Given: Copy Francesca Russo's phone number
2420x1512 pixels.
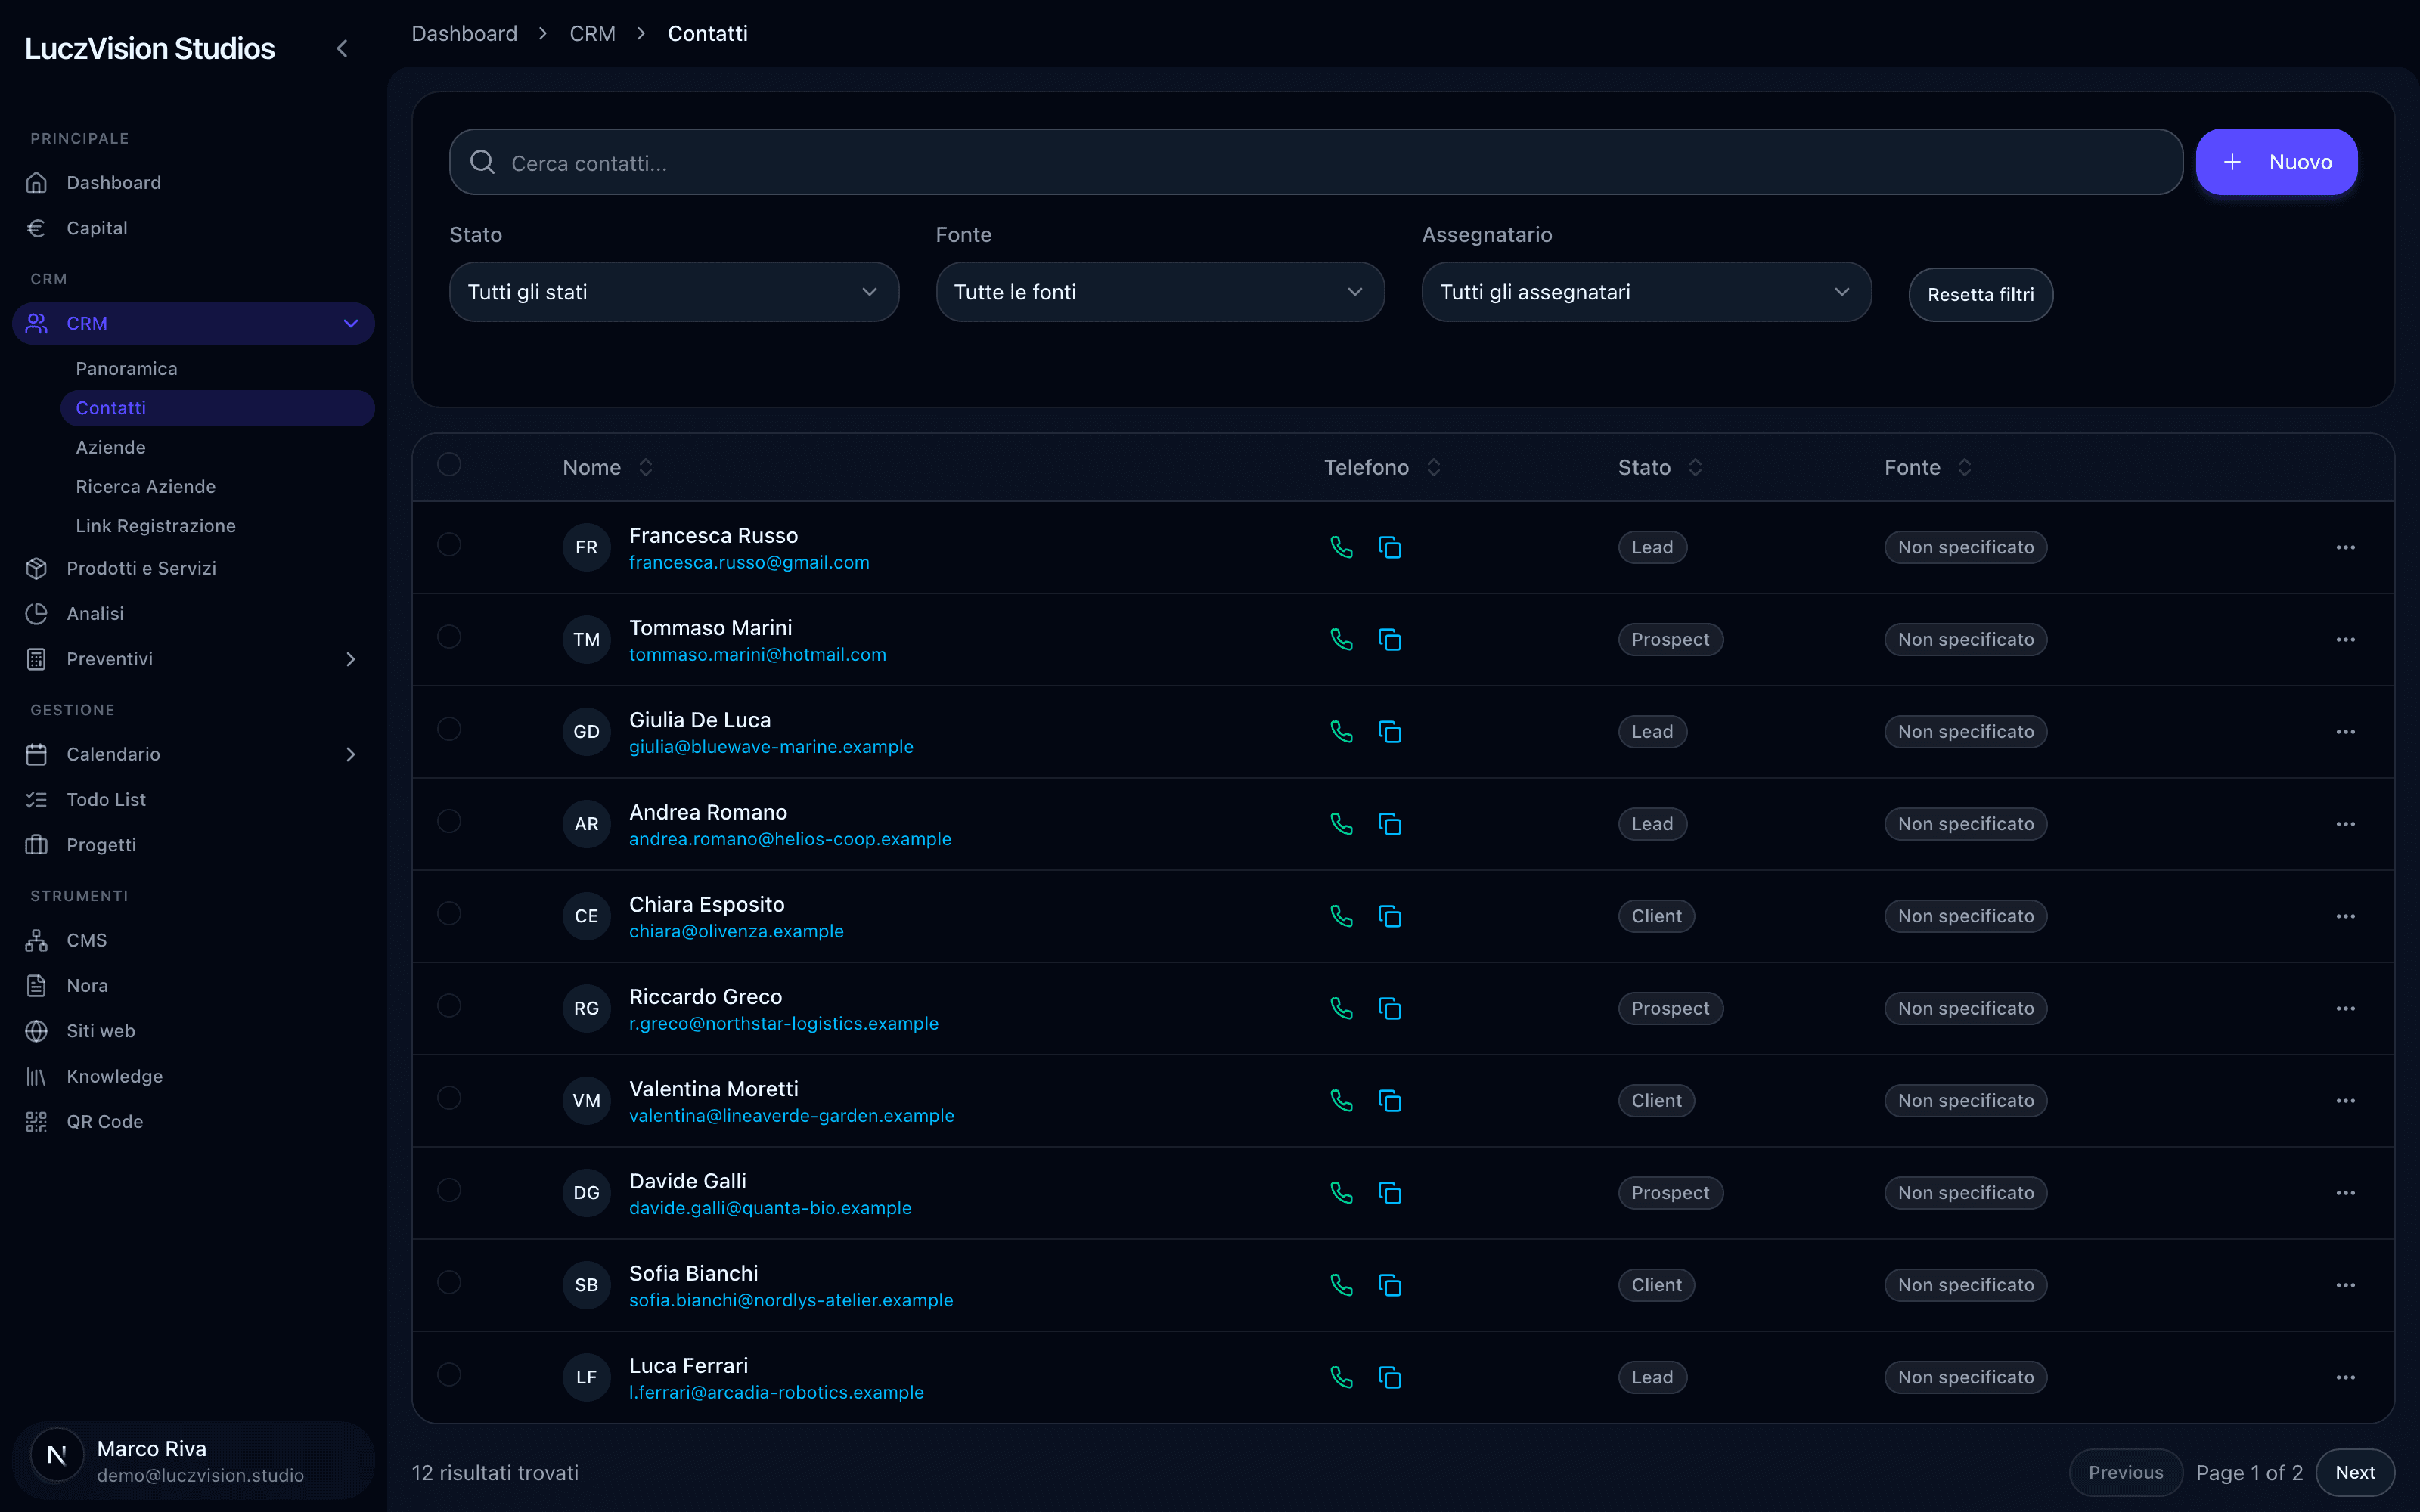Looking at the screenshot, I should [1390, 547].
